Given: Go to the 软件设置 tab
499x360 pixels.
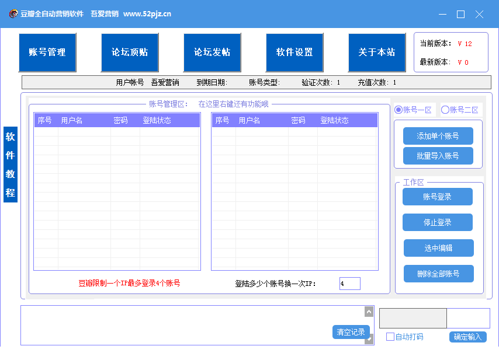Looking at the screenshot, I should pyautogui.click(x=294, y=53).
